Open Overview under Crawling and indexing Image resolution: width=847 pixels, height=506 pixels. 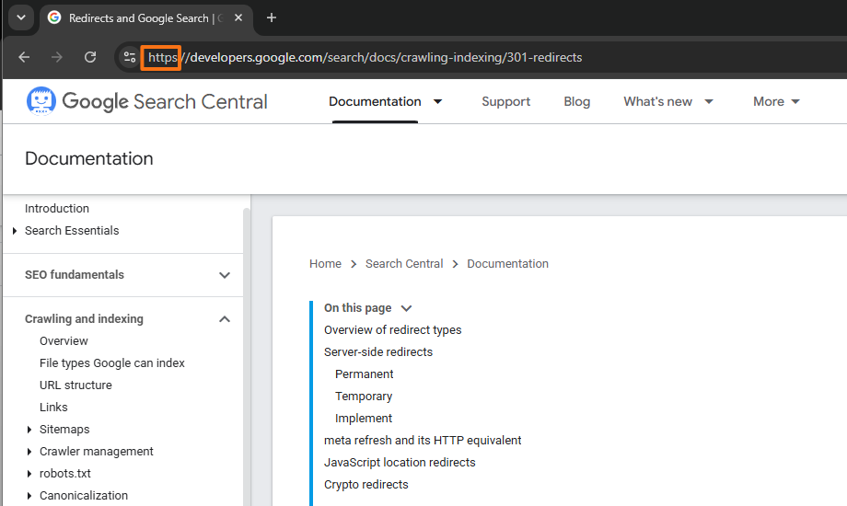tap(64, 341)
